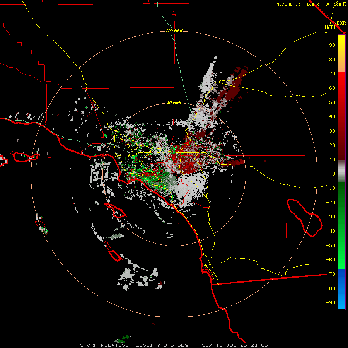
Task: Click the -30 value on velocity scale
Action: click(331, 217)
